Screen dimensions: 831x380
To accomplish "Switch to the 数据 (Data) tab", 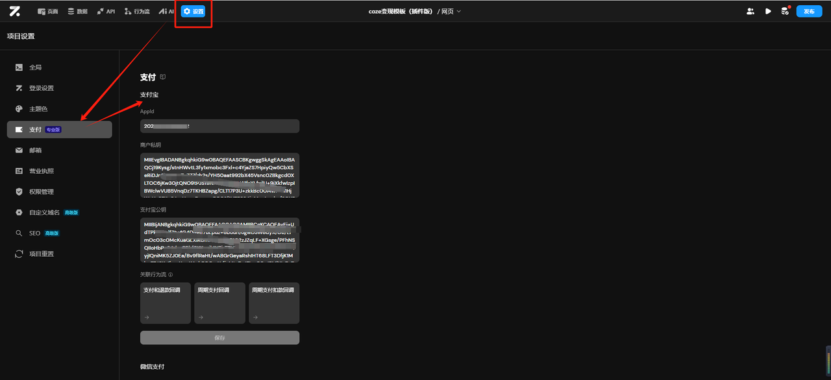I will pyautogui.click(x=77, y=11).
